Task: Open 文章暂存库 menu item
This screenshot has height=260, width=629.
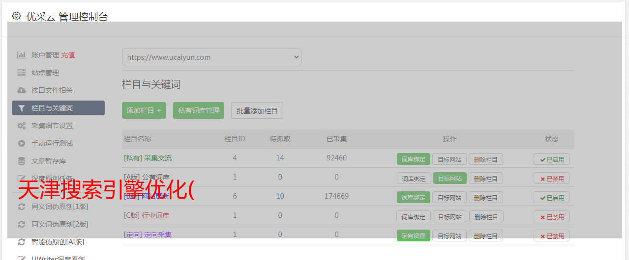Action: point(49,161)
